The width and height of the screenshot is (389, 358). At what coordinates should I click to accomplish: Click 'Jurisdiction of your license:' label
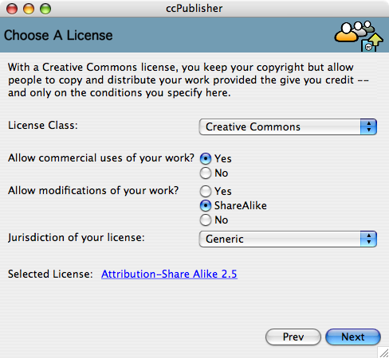click(x=77, y=237)
